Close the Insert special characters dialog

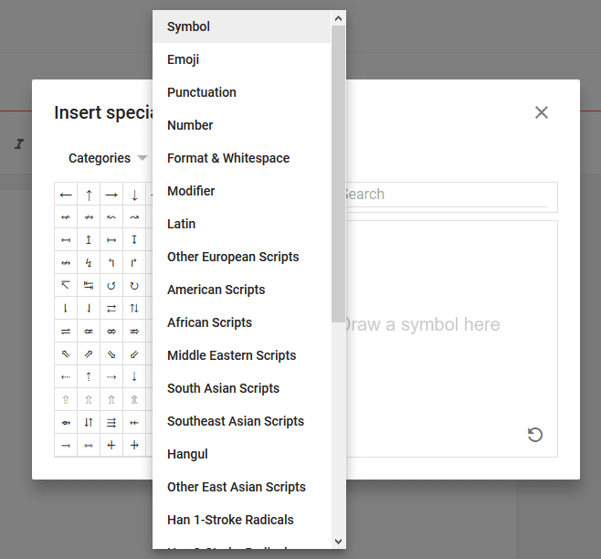click(542, 112)
